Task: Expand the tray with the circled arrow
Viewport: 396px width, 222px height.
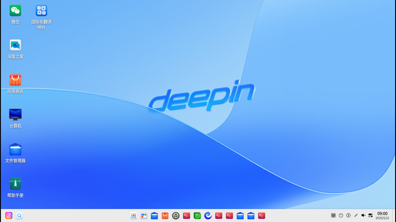Action: pyautogui.click(x=348, y=215)
